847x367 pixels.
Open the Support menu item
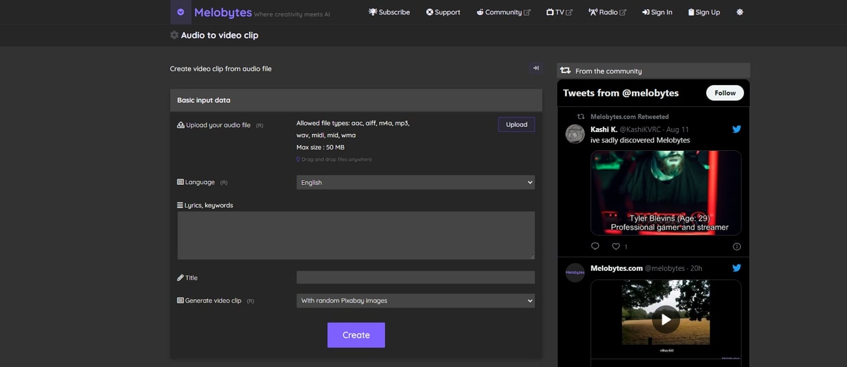pos(443,12)
